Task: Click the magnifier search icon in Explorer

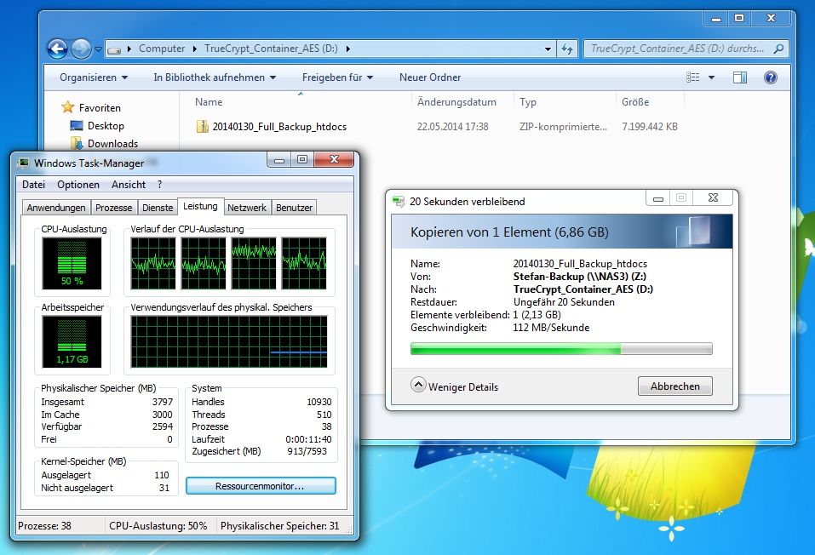Action: 778,49
